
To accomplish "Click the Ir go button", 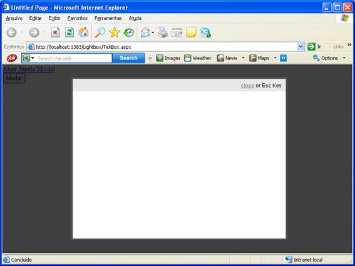I will 314,47.
